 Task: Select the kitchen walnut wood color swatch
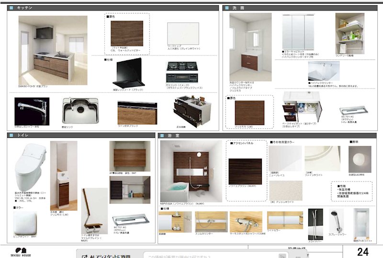coord(127,34)
